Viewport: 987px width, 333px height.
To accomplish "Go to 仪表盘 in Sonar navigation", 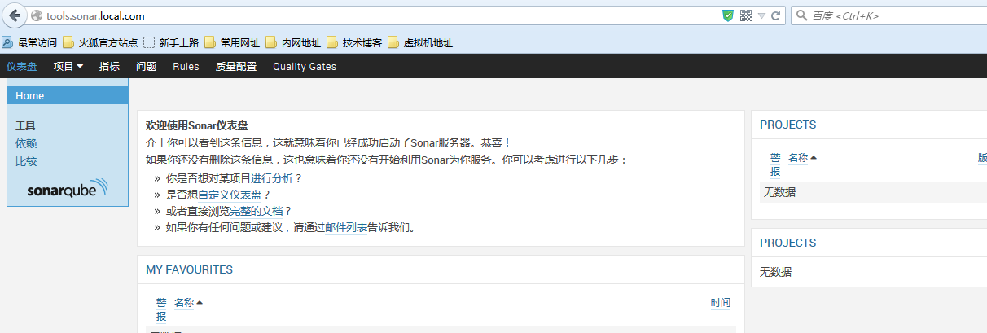I will click(22, 67).
